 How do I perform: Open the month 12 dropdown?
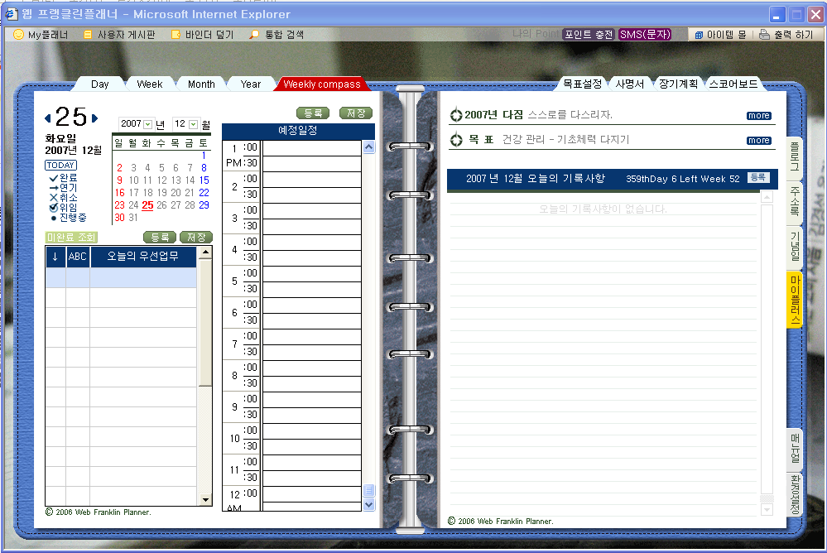[x=194, y=124]
